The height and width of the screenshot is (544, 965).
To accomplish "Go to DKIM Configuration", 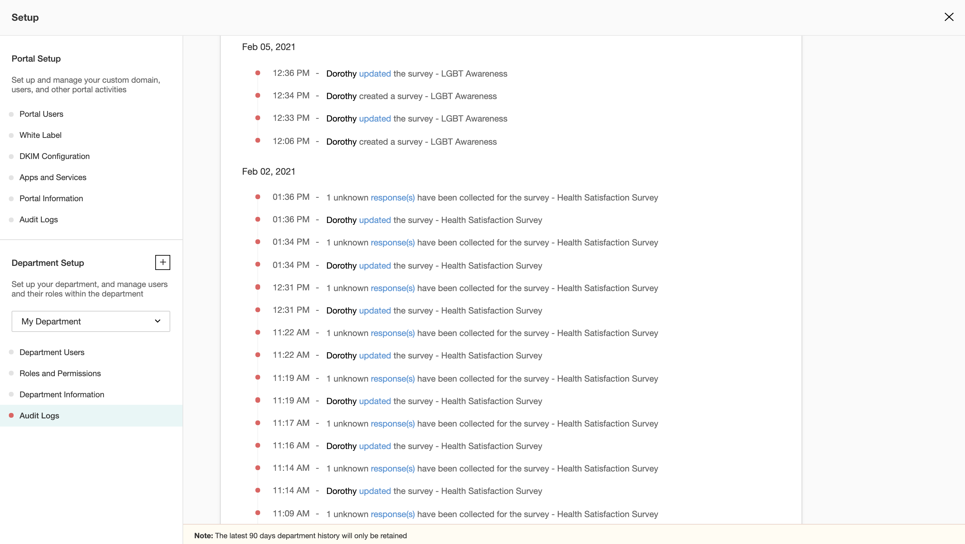I will pos(54,156).
